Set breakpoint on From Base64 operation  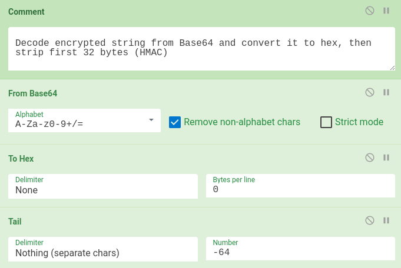pyautogui.click(x=386, y=92)
